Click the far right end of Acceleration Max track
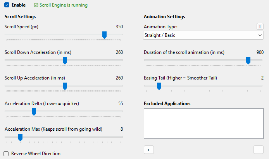The image size is (269, 159). coord(122,137)
